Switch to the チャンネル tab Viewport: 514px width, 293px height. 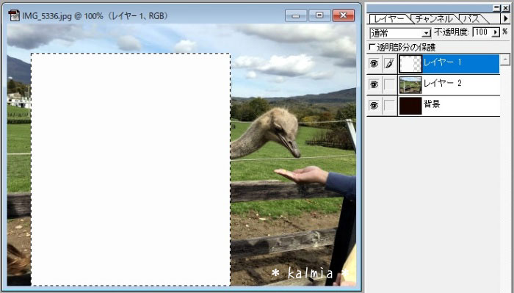tap(434, 19)
